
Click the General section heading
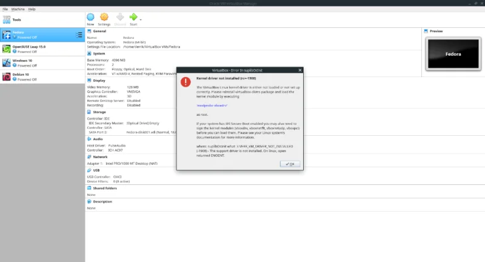[99, 32]
